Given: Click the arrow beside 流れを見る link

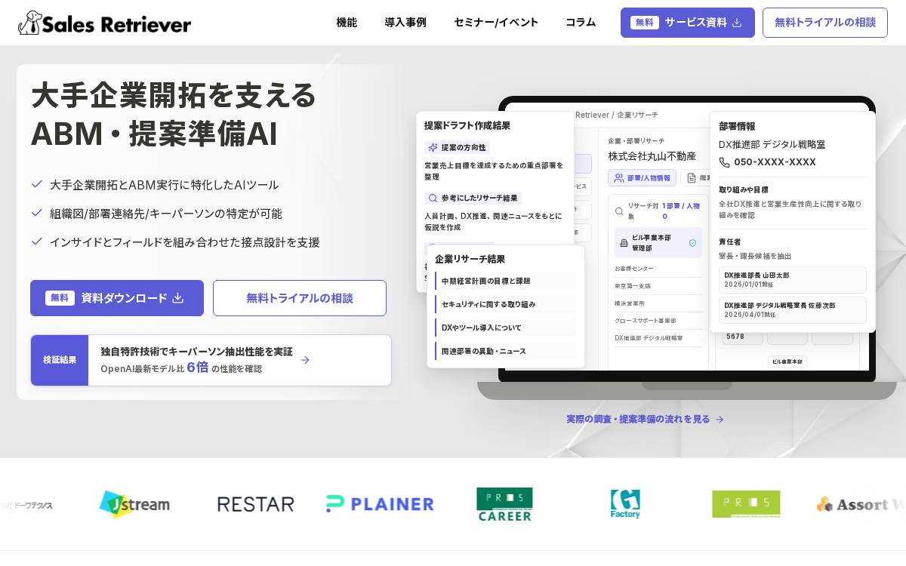Looking at the screenshot, I should click(720, 419).
